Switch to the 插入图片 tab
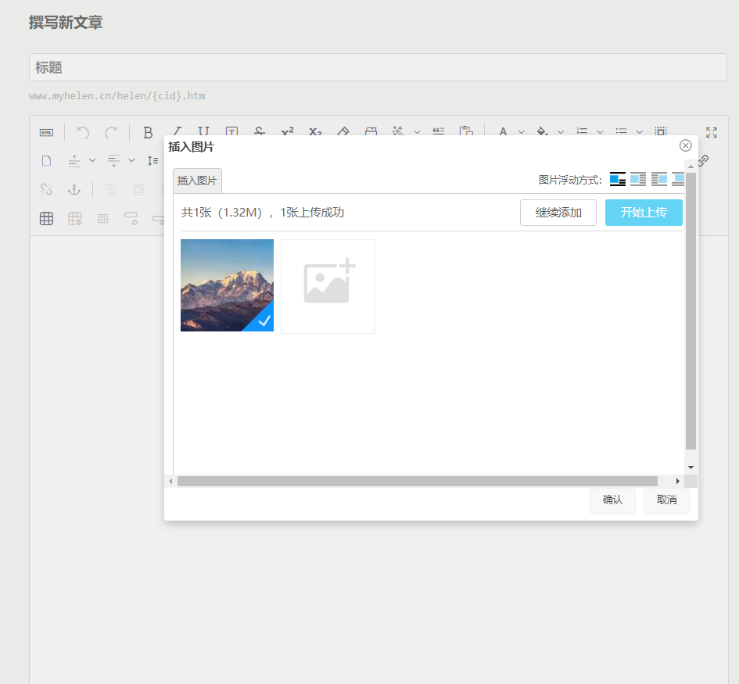Image resolution: width=739 pixels, height=684 pixels. point(196,180)
